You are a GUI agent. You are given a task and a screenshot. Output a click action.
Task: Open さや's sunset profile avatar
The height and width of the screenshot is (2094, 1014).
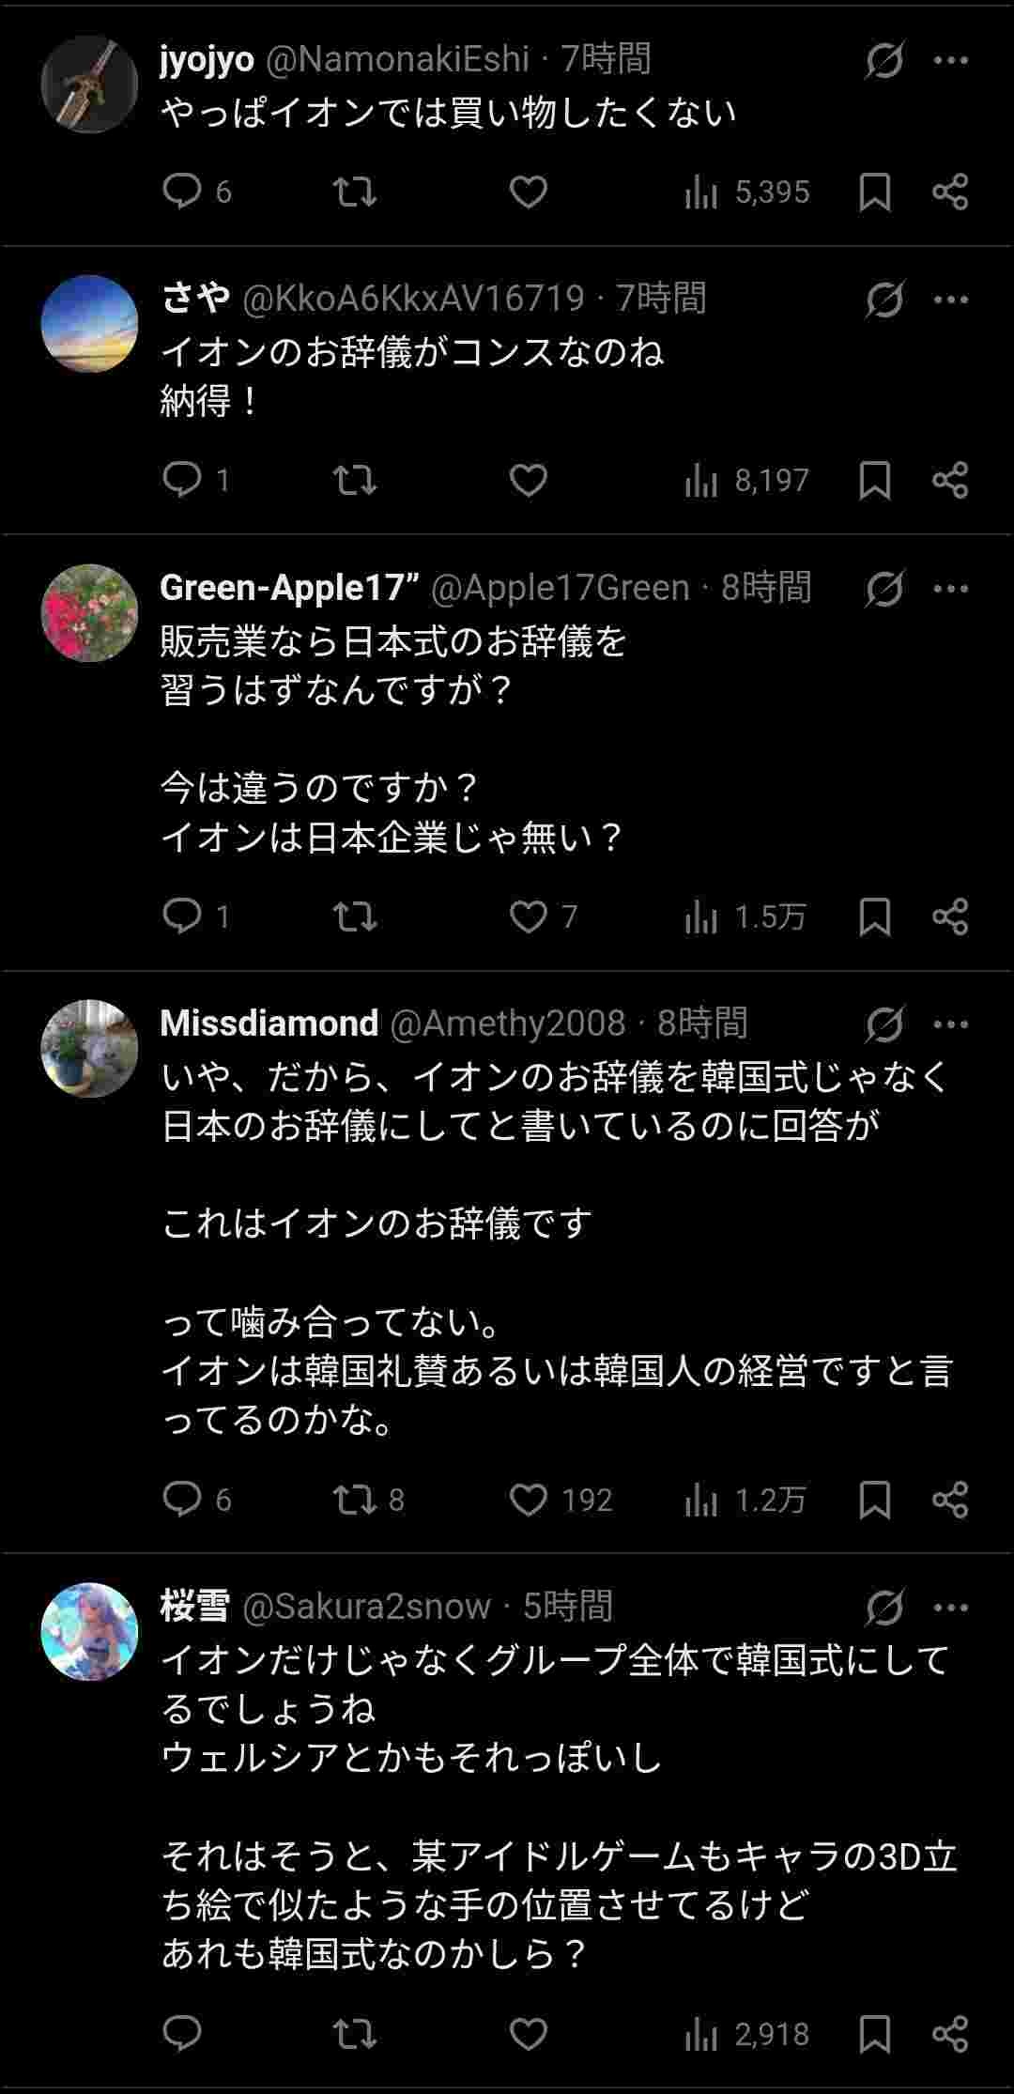click(x=90, y=324)
